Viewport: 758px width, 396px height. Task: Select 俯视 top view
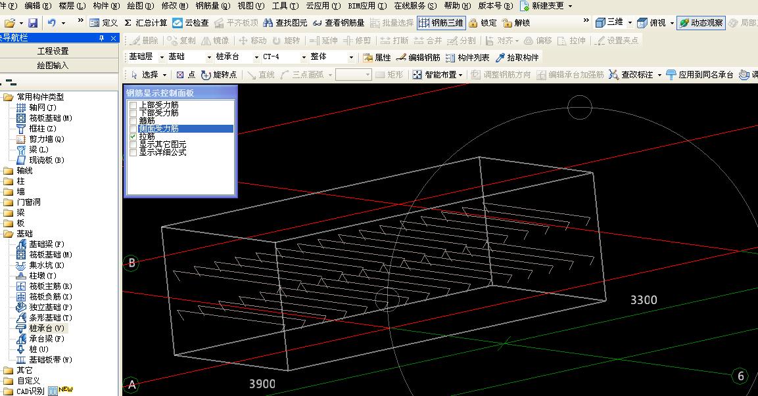651,23
